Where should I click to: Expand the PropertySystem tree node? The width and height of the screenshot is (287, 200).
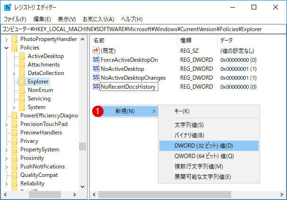click(7, 150)
